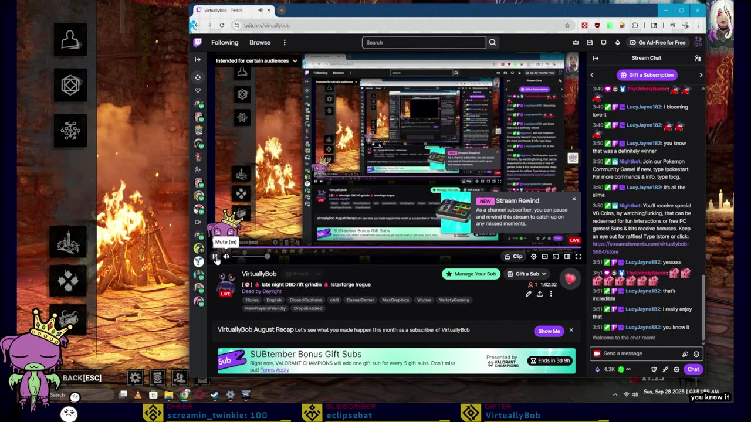
Task: Select the VarietyGaming tag
Action: pyautogui.click(x=454, y=300)
